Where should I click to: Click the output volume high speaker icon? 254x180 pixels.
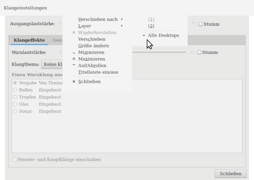(194, 23)
